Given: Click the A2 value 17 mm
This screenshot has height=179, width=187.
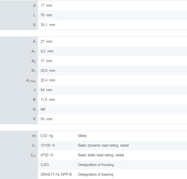Looking at the screenshot, I should (46, 61).
